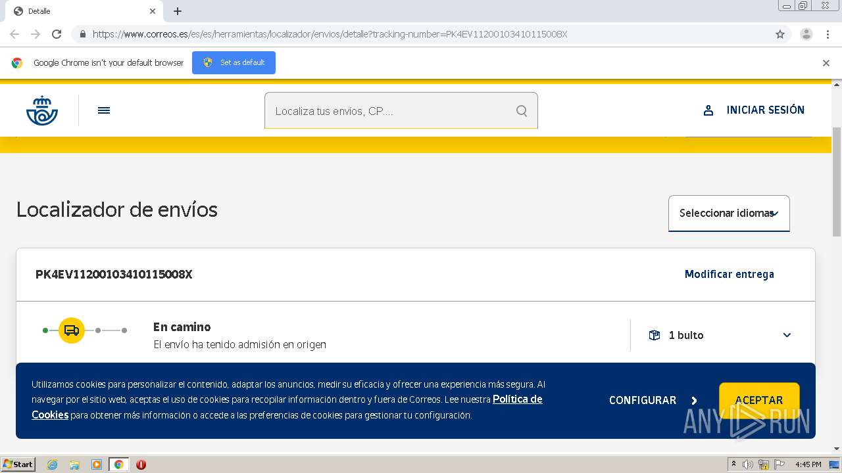This screenshot has width=842, height=473.
Task: Open the hamburger menu icon
Action: (104, 110)
